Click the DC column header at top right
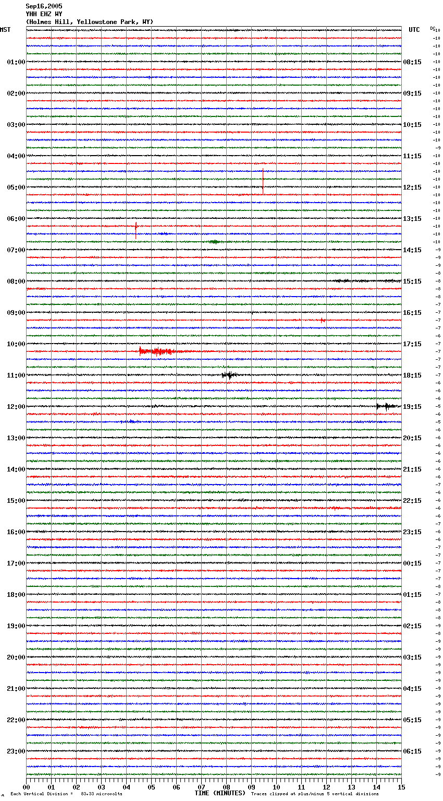 tap(433, 28)
